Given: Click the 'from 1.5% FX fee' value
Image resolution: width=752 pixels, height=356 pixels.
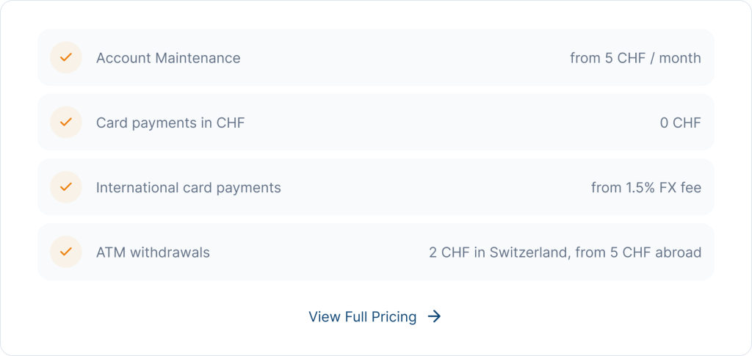Looking at the screenshot, I should [x=646, y=187].
